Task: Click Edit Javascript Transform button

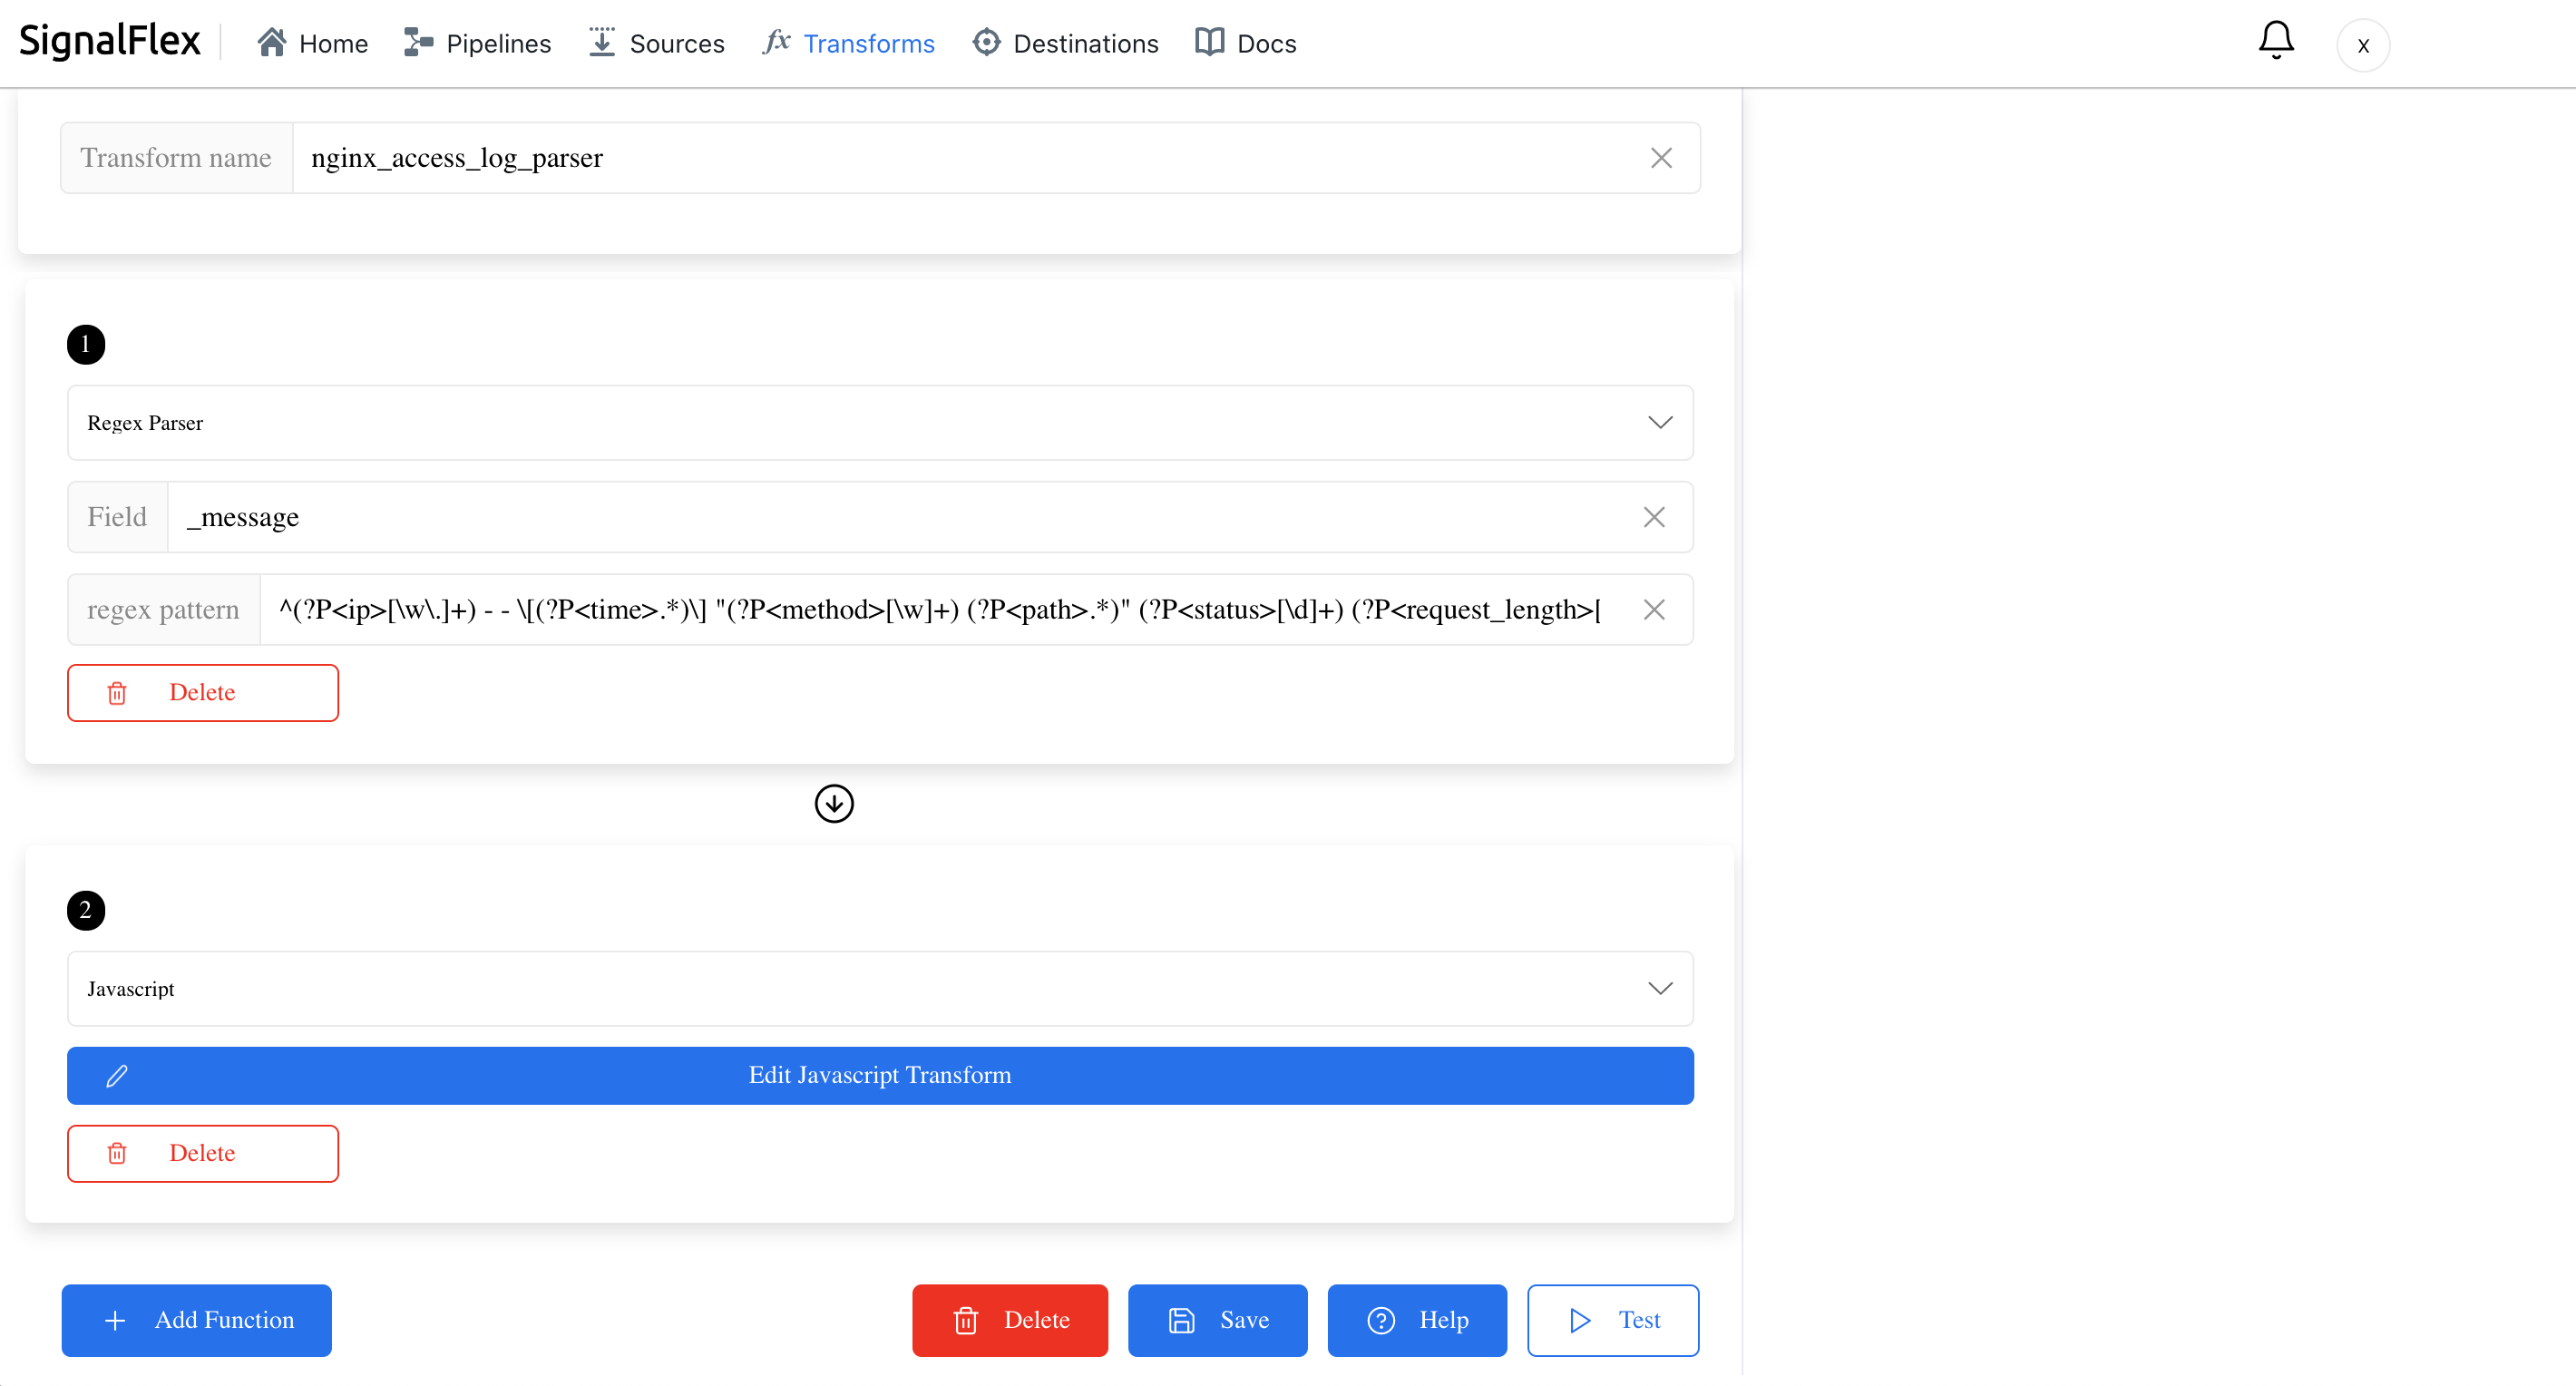Action: pos(880,1075)
